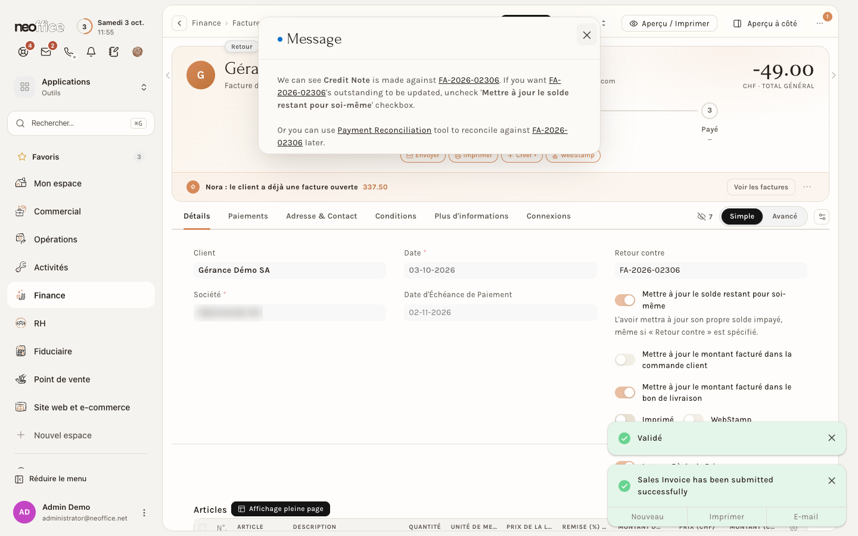The width and height of the screenshot is (858, 536).
Task: Go to next document arrow
Action: pyautogui.click(x=834, y=76)
